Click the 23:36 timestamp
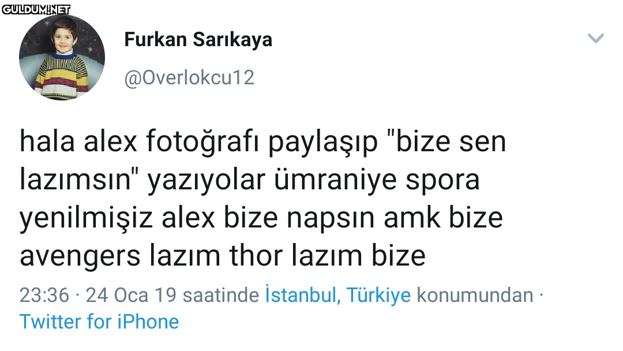Image resolution: width=623 pixels, height=351 pixels. (x=44, y=296)
